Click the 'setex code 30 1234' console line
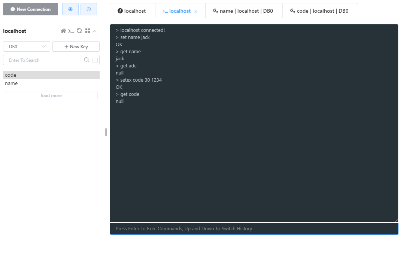Image resolution: width=406 pixels, height=258 pixels. 139,80
